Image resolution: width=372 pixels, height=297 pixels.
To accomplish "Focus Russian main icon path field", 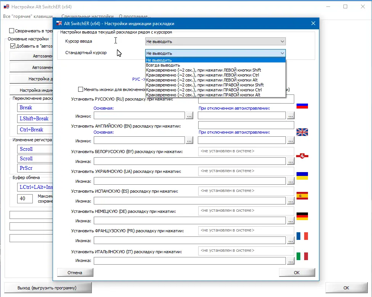I will (x=139, y=116).
